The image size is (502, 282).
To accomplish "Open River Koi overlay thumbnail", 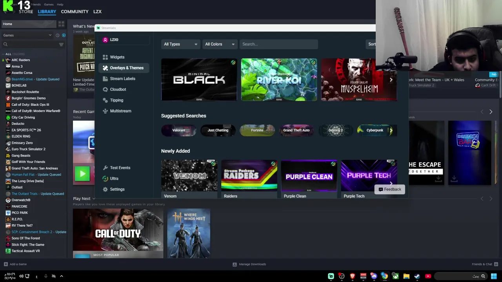I will click(279, 80).
